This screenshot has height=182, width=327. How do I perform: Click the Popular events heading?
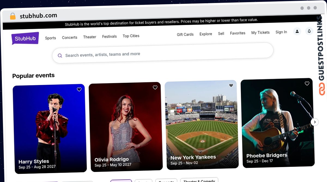click(x=34, y=76)
